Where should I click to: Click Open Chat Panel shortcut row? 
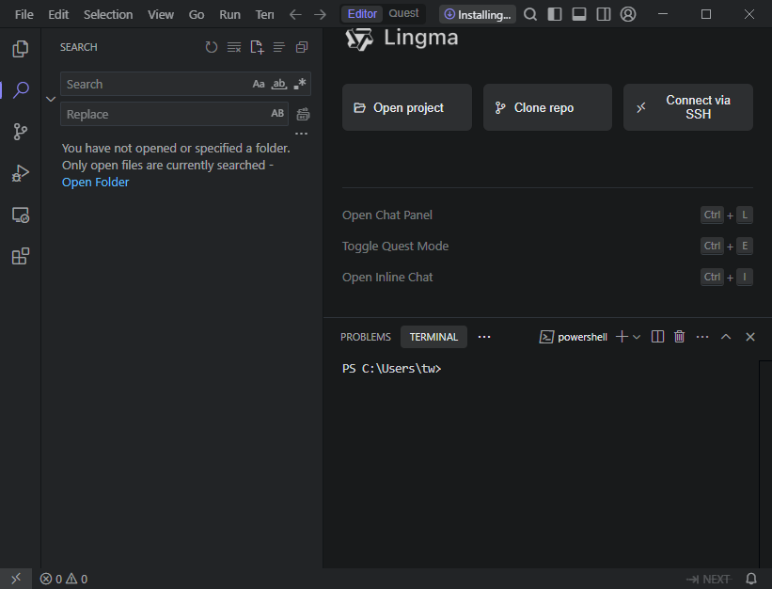547,215
